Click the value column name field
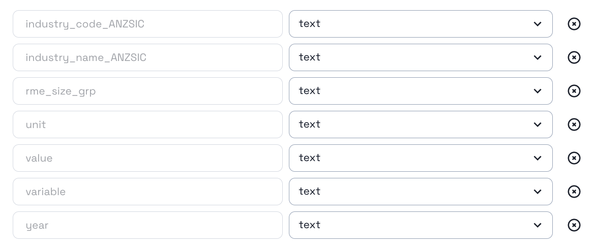The image size is (594, 249). coord(147,158)
